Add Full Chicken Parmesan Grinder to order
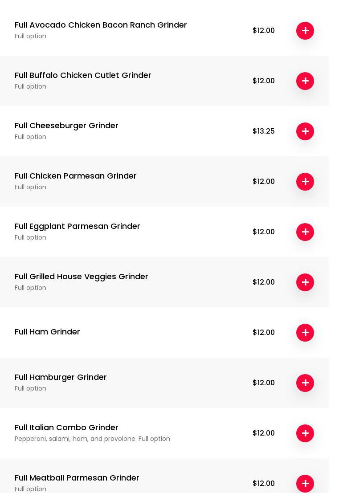This screenshot has height=493, width=343. [305, 182]
